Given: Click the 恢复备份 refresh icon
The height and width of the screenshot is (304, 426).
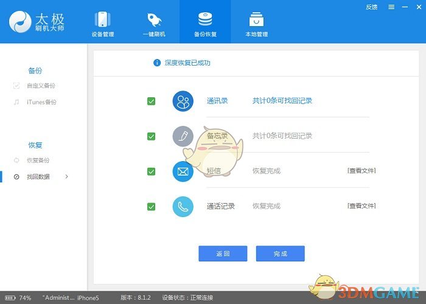Looking at the screenshot, I should click(x=16, y=160).
